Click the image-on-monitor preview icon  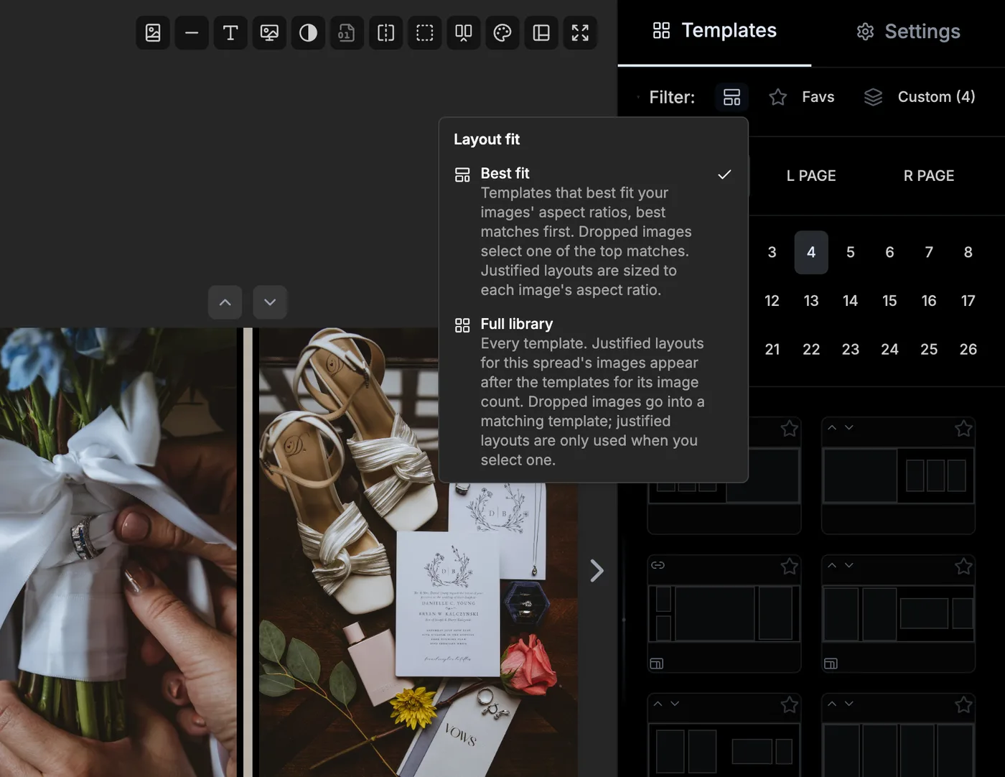(x=269, y=32)
